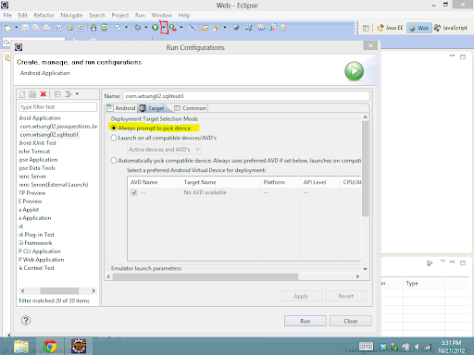Click the Target Name column header
Screen dimensions: 474x355
point(220,182)
